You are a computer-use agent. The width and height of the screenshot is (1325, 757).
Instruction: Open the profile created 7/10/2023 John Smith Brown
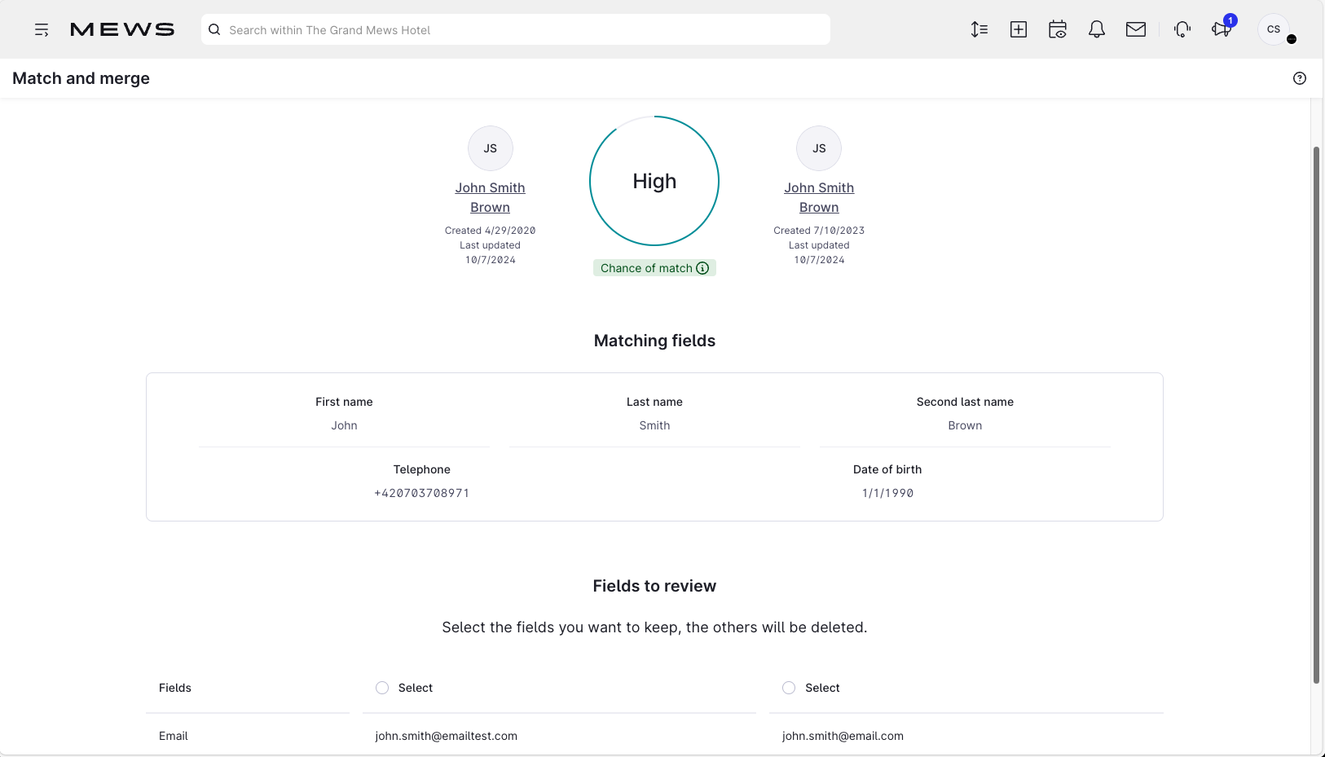click(819, 197)
